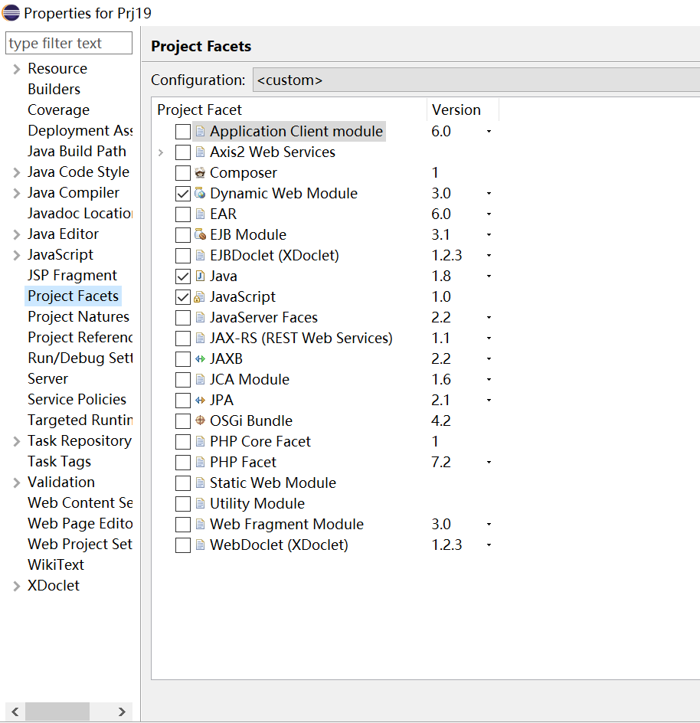The height and width of the screenshot is (723, 700).
Task: Enable the Application Client module checkbox
Action: (182, 132)
